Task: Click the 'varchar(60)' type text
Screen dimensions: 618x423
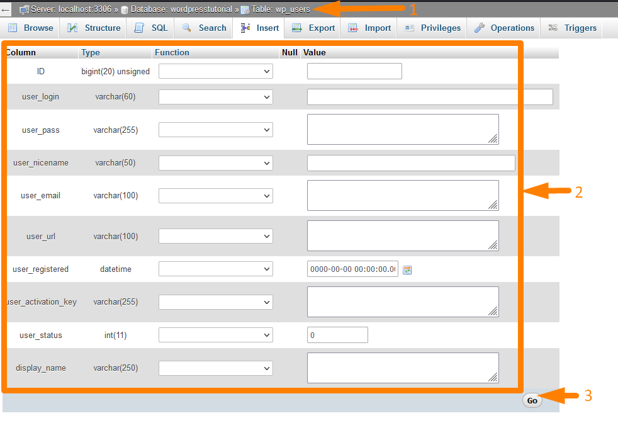Action: tap(115, 96)
